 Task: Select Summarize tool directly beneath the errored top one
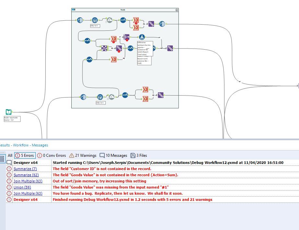tap(136, 28)
